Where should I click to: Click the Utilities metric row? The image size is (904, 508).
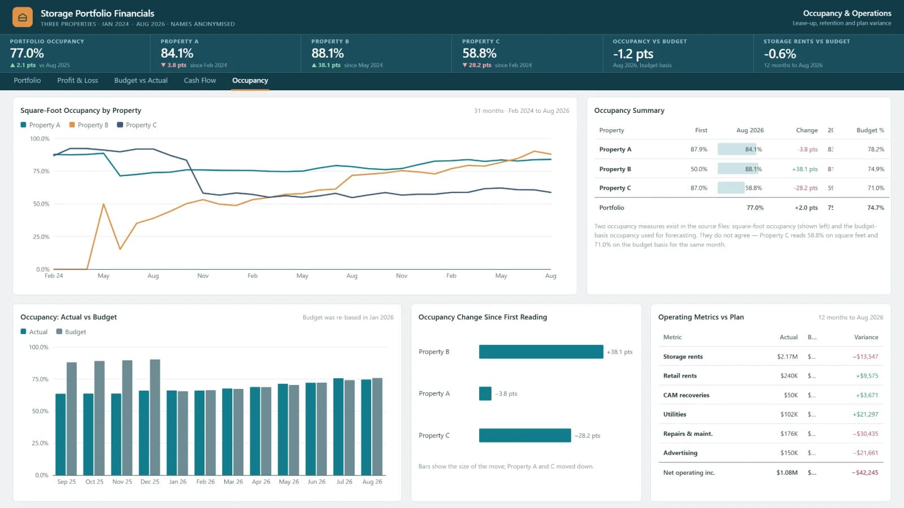(x=771, y=414)
